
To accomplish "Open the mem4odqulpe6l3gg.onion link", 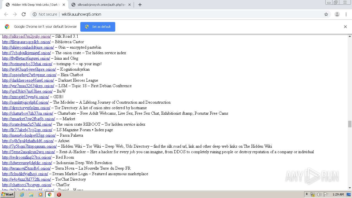I will pyautogui.click(x=29, y=135).
